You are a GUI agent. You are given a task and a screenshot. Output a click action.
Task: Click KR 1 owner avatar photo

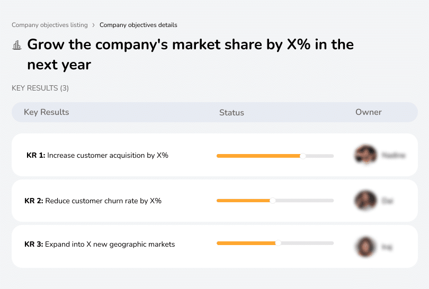(365, 155)
